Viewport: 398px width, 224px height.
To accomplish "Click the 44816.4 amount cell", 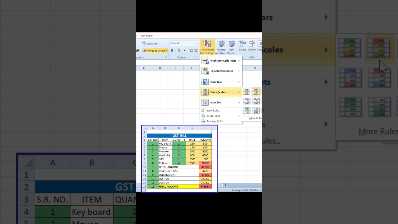I will pos(205,187).
